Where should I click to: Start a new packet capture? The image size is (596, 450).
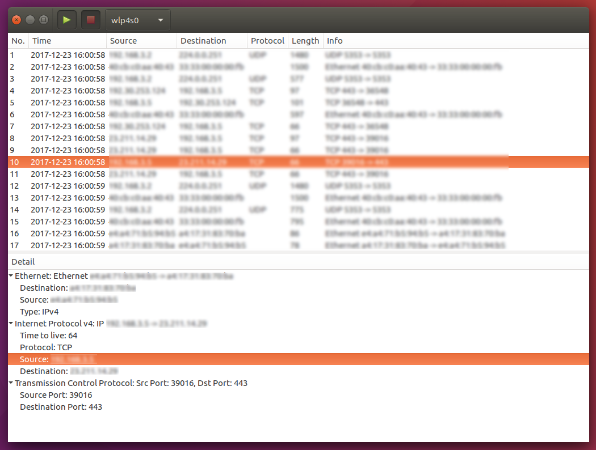pyautogui.click(x=67, y=19)
